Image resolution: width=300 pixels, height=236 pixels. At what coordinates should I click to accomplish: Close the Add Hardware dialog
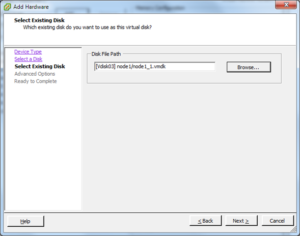284,6
